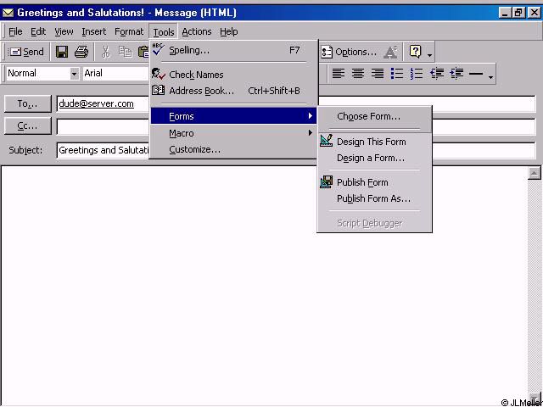
Task: Click the Send button
Action: (x=26, y=52)
